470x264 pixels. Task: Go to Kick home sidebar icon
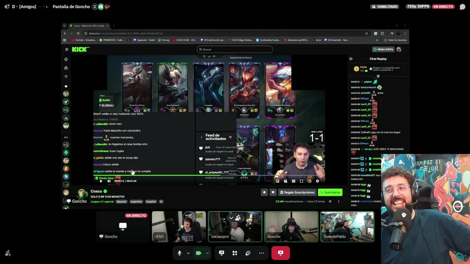coord(66,59)
